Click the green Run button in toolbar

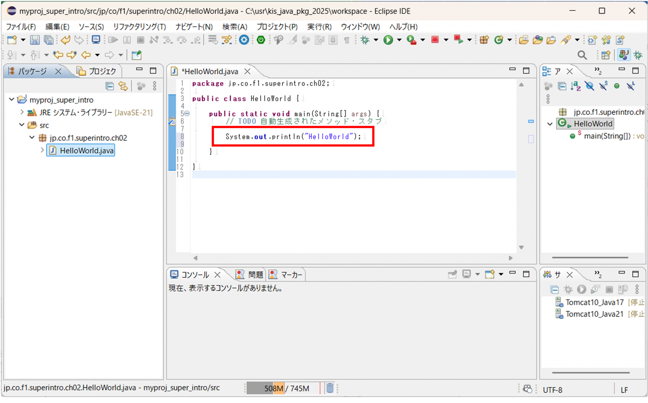388,40
